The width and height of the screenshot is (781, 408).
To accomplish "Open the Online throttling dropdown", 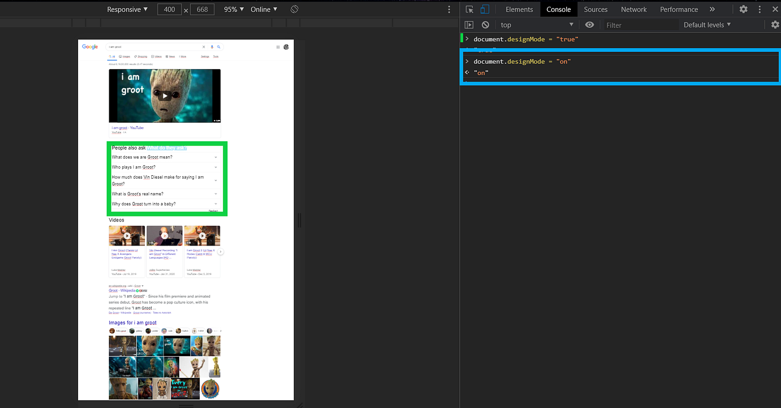I will [264, 9].
